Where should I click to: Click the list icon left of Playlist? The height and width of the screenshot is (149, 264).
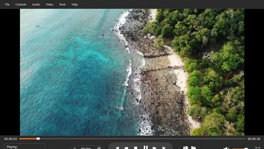(x=75, y=148)
